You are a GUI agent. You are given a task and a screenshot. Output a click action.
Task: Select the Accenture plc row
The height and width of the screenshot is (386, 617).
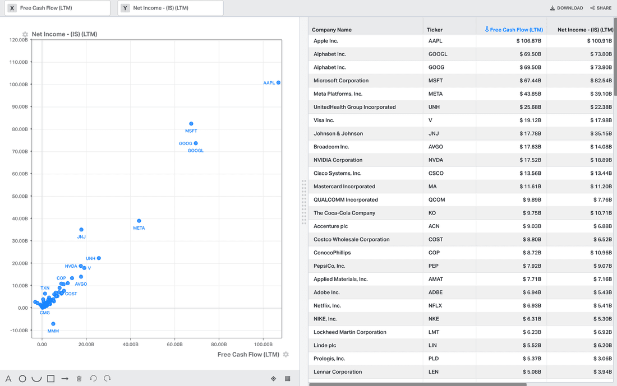(x=461, y=226)
